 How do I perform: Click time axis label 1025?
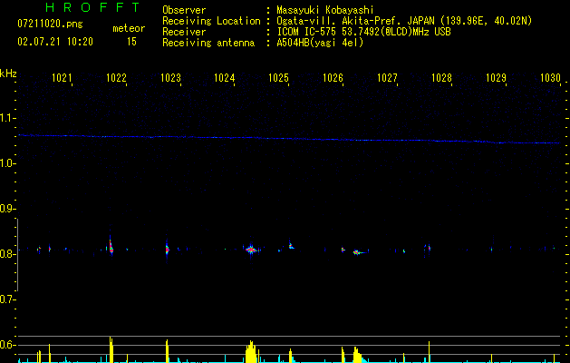tap(278, 77)
